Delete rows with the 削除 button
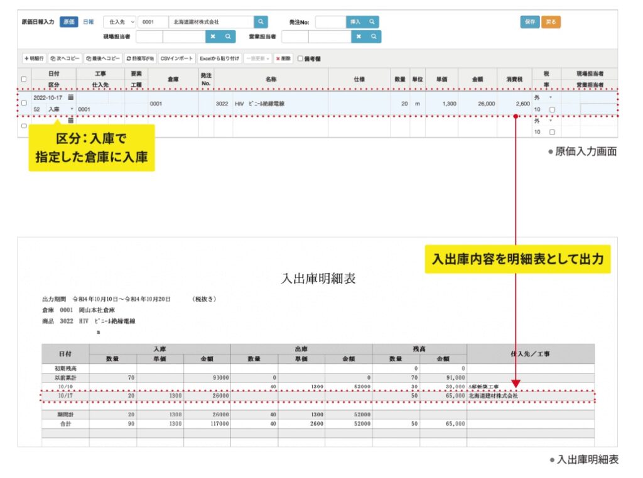The image size is (643, 478). (283, 58)
